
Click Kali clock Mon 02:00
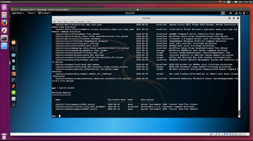pos(130,13)
